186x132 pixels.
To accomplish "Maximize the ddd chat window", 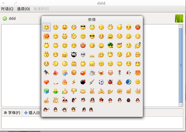I will 15,3.
